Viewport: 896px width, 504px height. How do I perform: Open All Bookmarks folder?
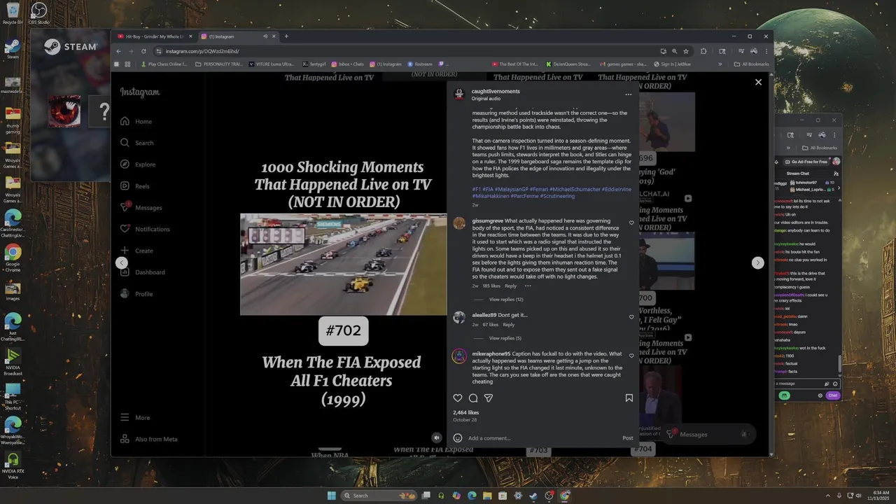tap(751, 64)
